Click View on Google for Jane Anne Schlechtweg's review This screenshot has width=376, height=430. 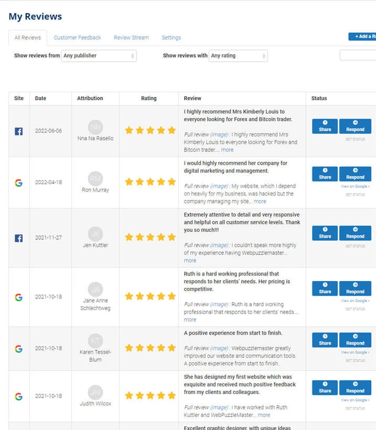point(355,301)
